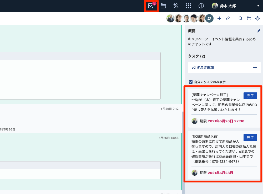Screen dimensions: 263x194
Task: Open the search magnifier icon
Action: pyautogui.click(x=240, y=18)
